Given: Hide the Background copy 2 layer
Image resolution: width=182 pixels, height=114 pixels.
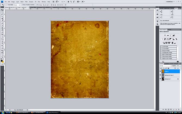Looking at the screenshot, I should tap(161, 75).
